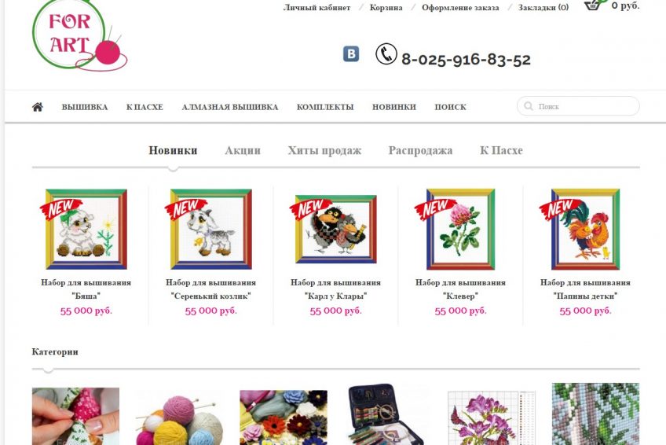Switch to the Хиты продаж tab
The width and height of the screenshot is (666, 445).
coord(324,150)
